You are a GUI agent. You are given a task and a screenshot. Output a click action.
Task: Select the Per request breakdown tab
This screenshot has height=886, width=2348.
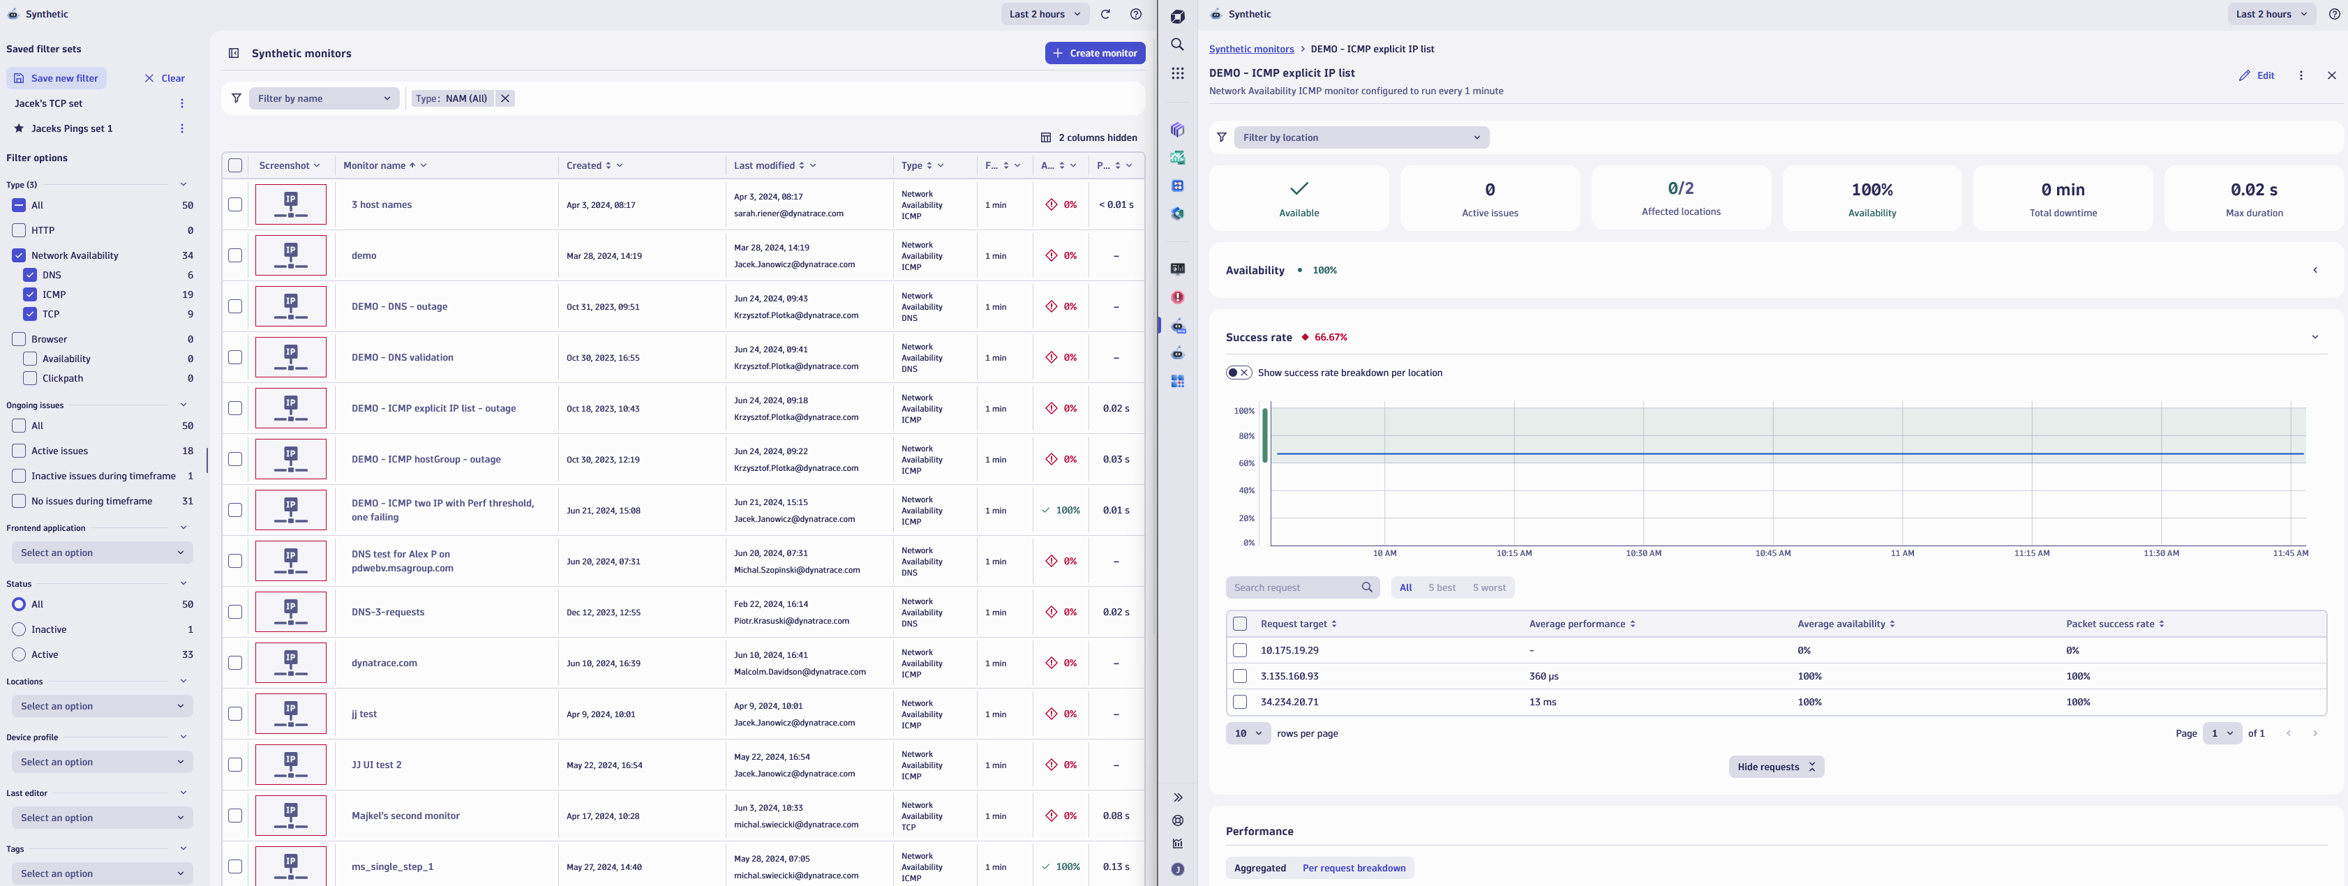(x=1354, y=866)
